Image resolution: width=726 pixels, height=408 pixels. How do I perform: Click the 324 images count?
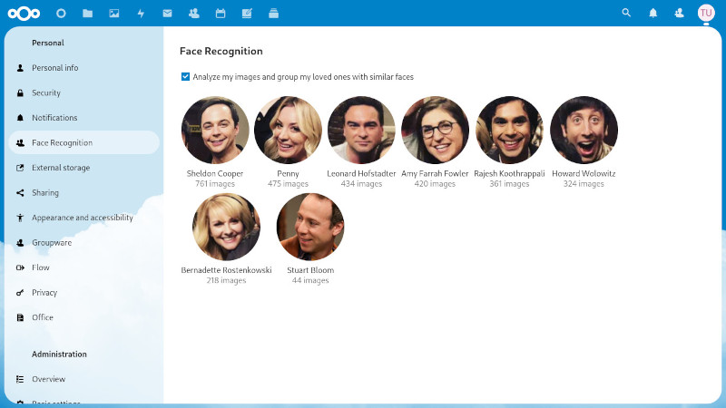(x=584, y=184)
